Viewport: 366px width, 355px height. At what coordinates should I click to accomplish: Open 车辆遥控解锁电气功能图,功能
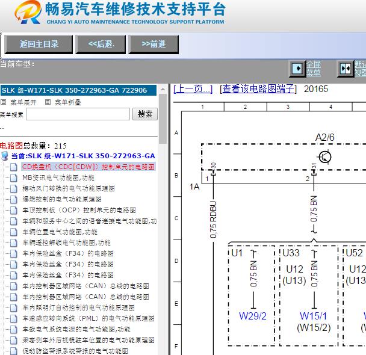[66, 242]
